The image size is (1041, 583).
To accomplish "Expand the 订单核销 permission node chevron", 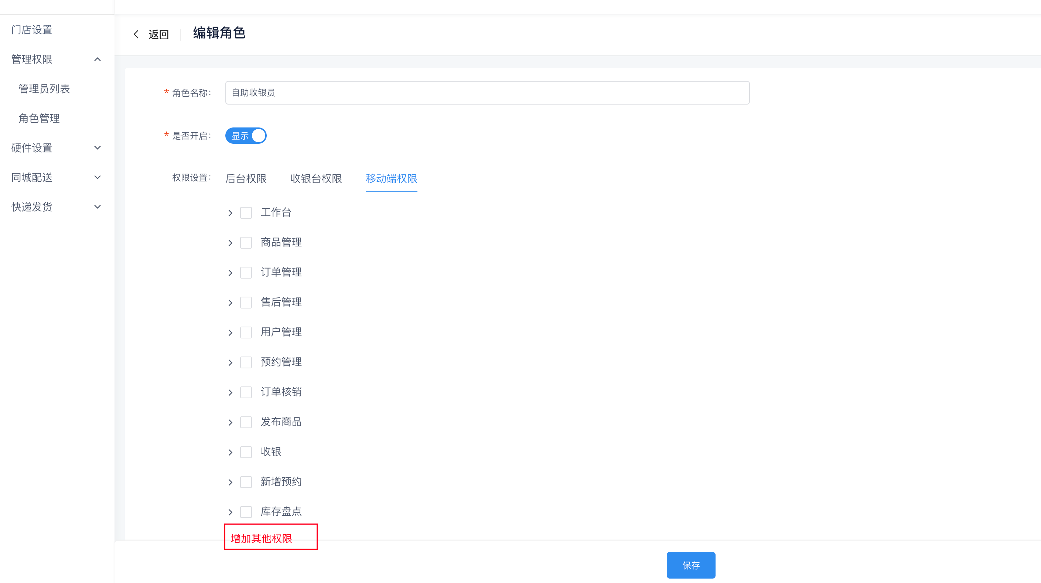I will click(231, 393).
